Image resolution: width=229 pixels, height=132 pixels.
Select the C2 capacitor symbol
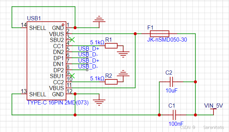coord(172,82)
